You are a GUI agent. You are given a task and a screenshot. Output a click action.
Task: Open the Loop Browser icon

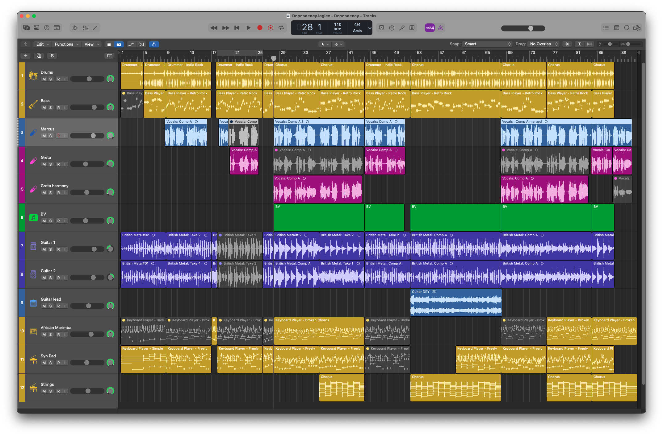click(x=627, y=28)
